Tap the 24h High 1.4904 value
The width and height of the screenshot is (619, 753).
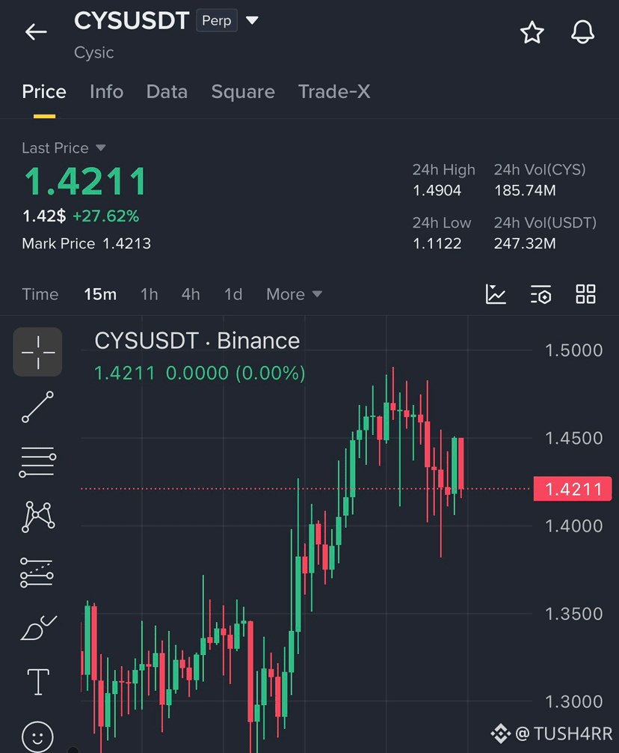click(x=437, y=191)
